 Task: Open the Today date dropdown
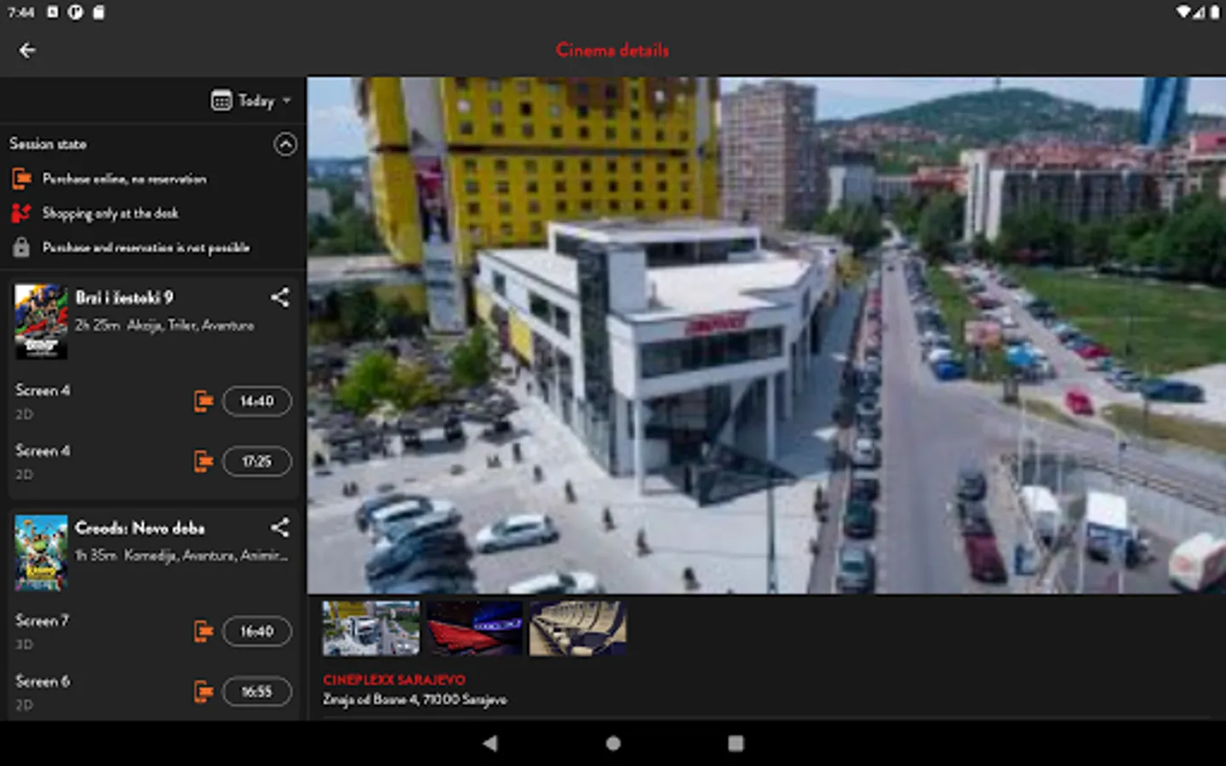[x=252, y=100]
